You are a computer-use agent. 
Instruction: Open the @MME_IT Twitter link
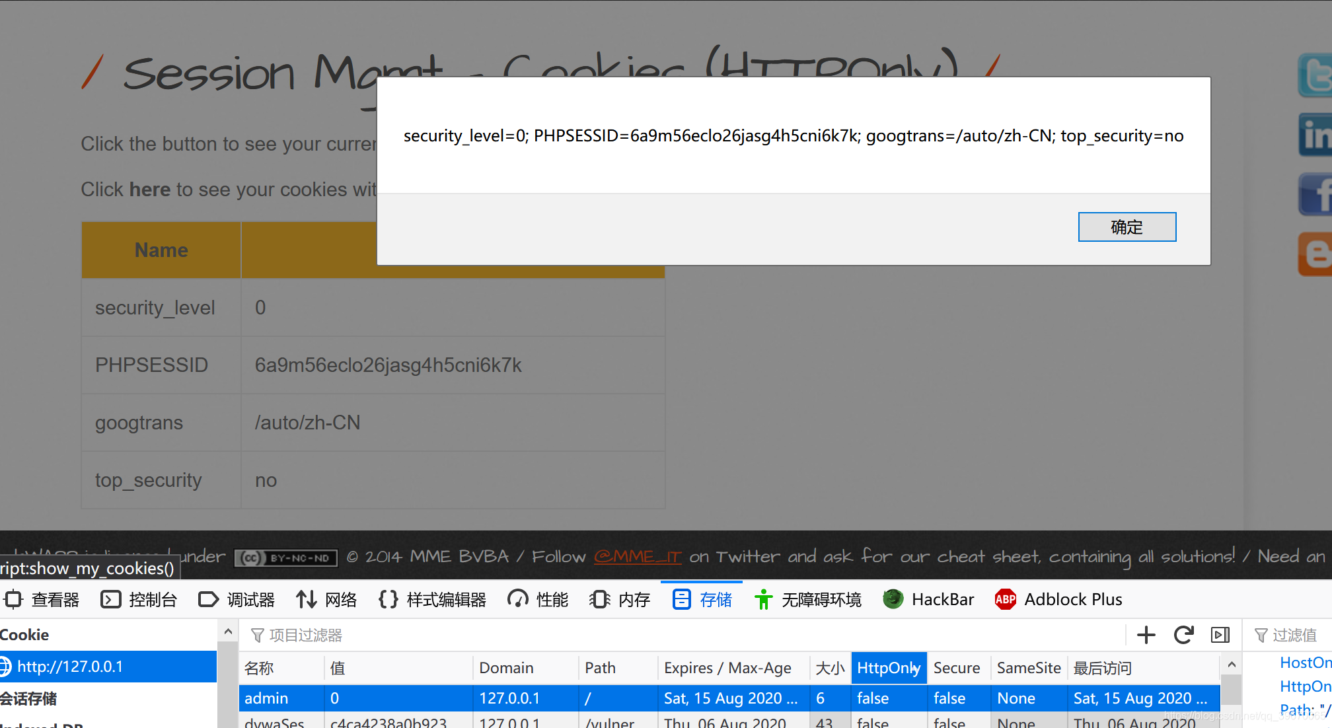[x=637, y=557]
